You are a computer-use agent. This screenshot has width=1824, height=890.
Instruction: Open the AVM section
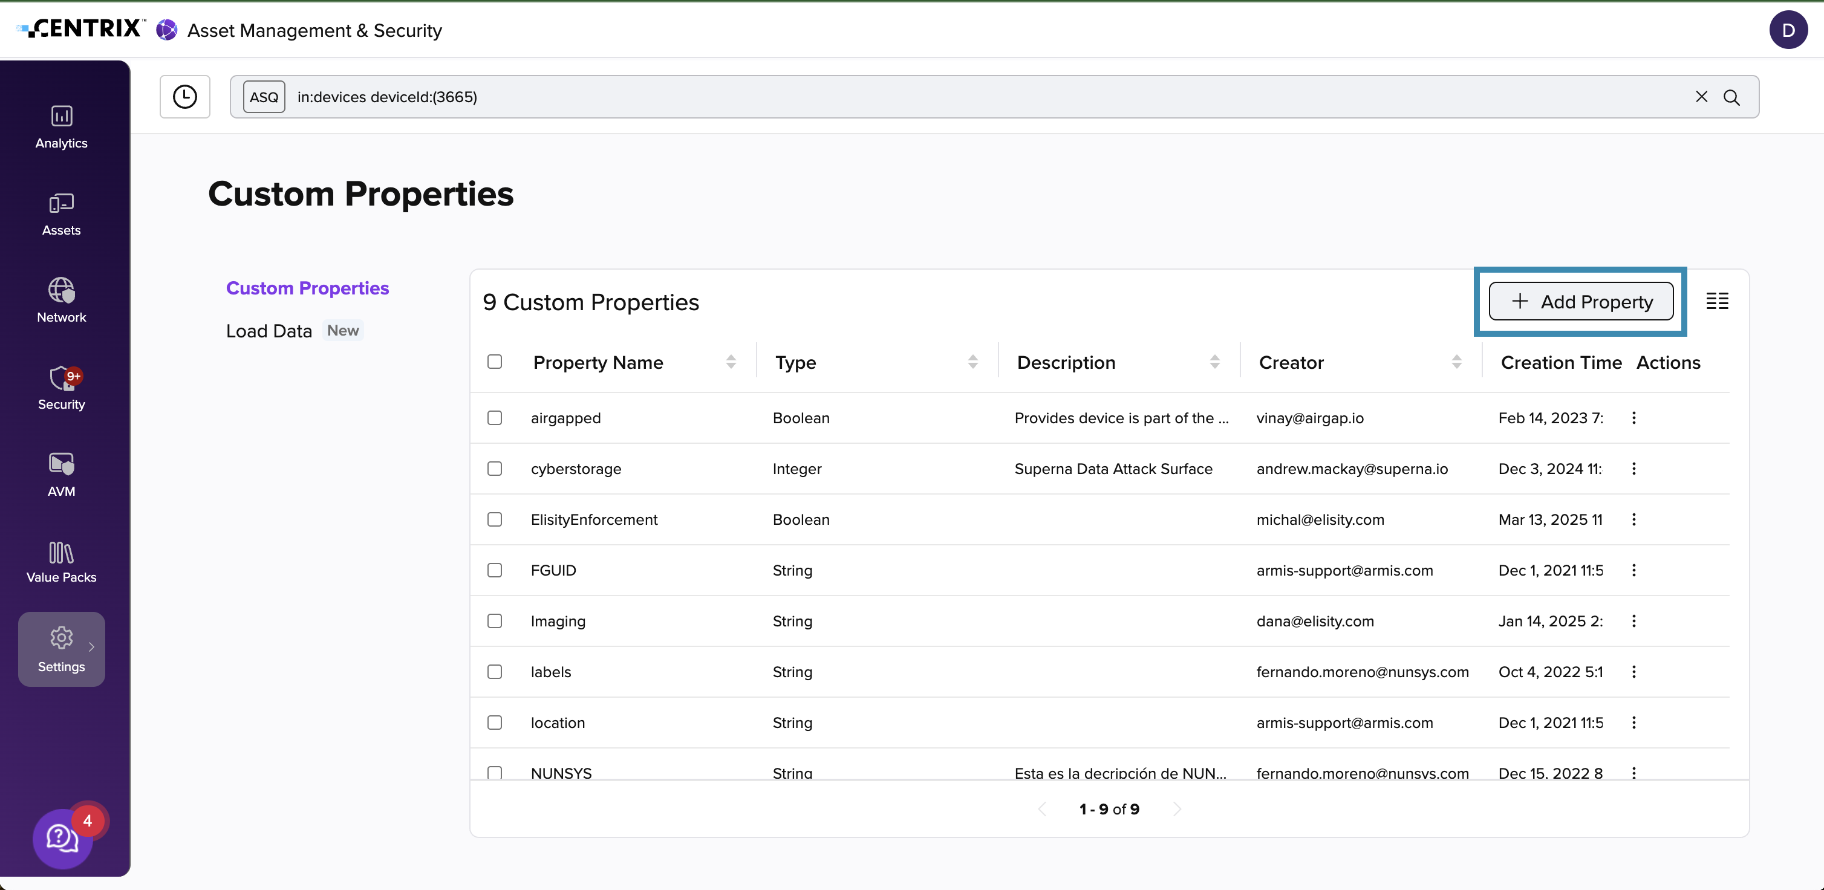click(x=62, y=475)
